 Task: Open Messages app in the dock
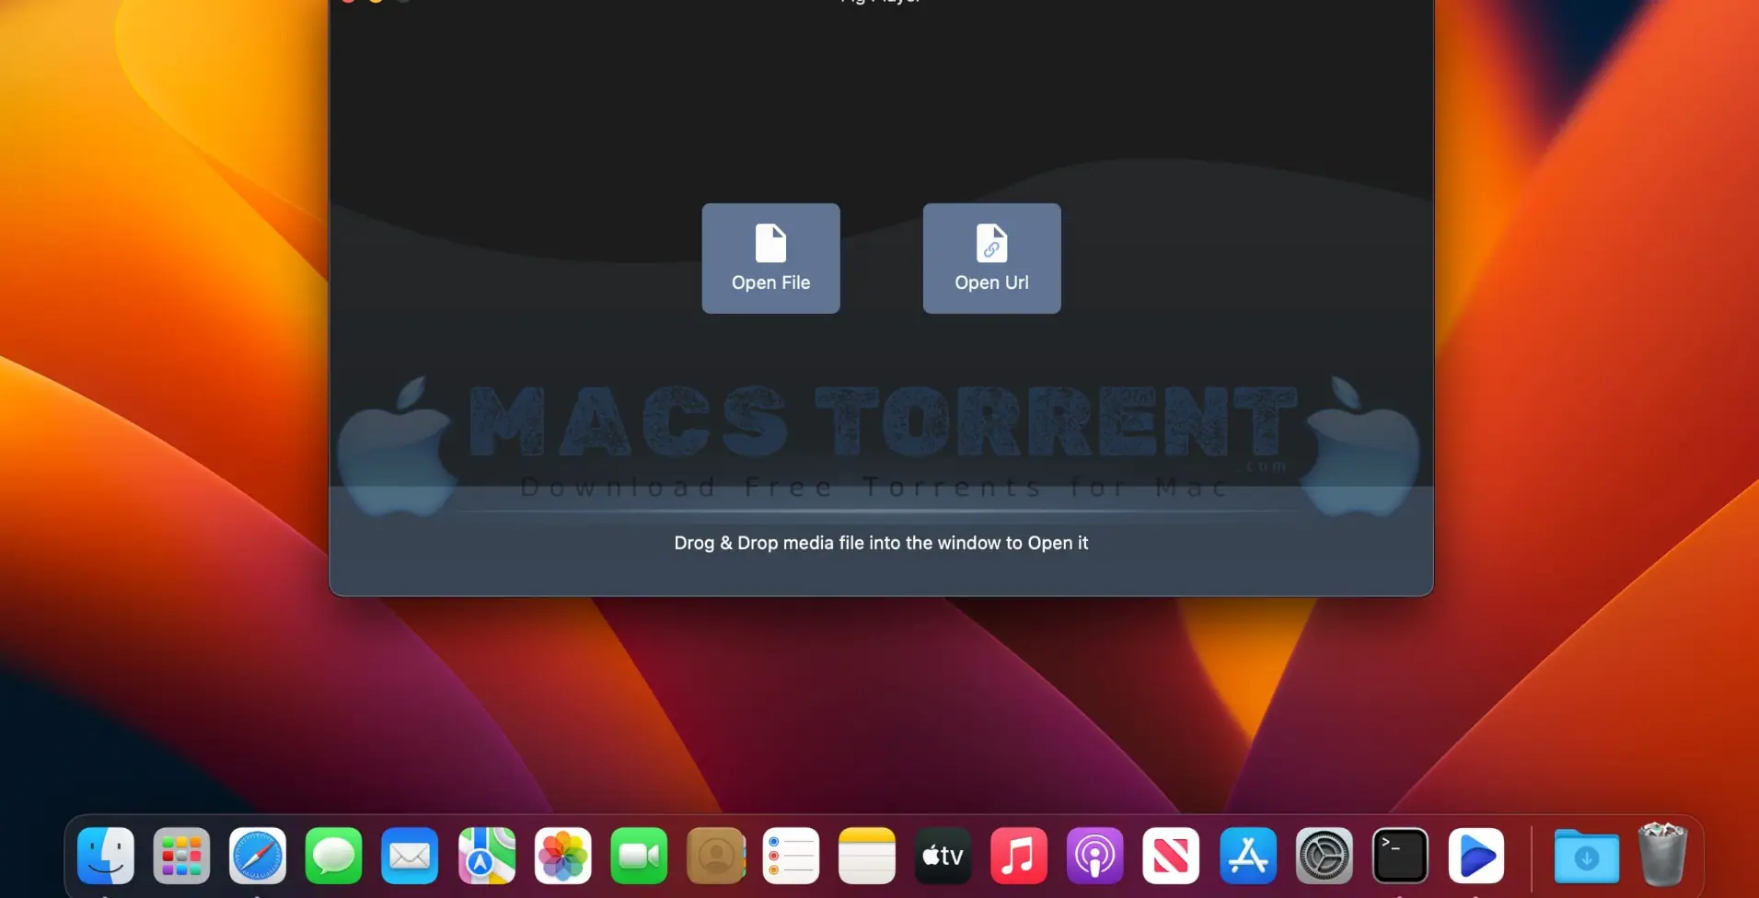pyautogui.click(x=333, y=856)
